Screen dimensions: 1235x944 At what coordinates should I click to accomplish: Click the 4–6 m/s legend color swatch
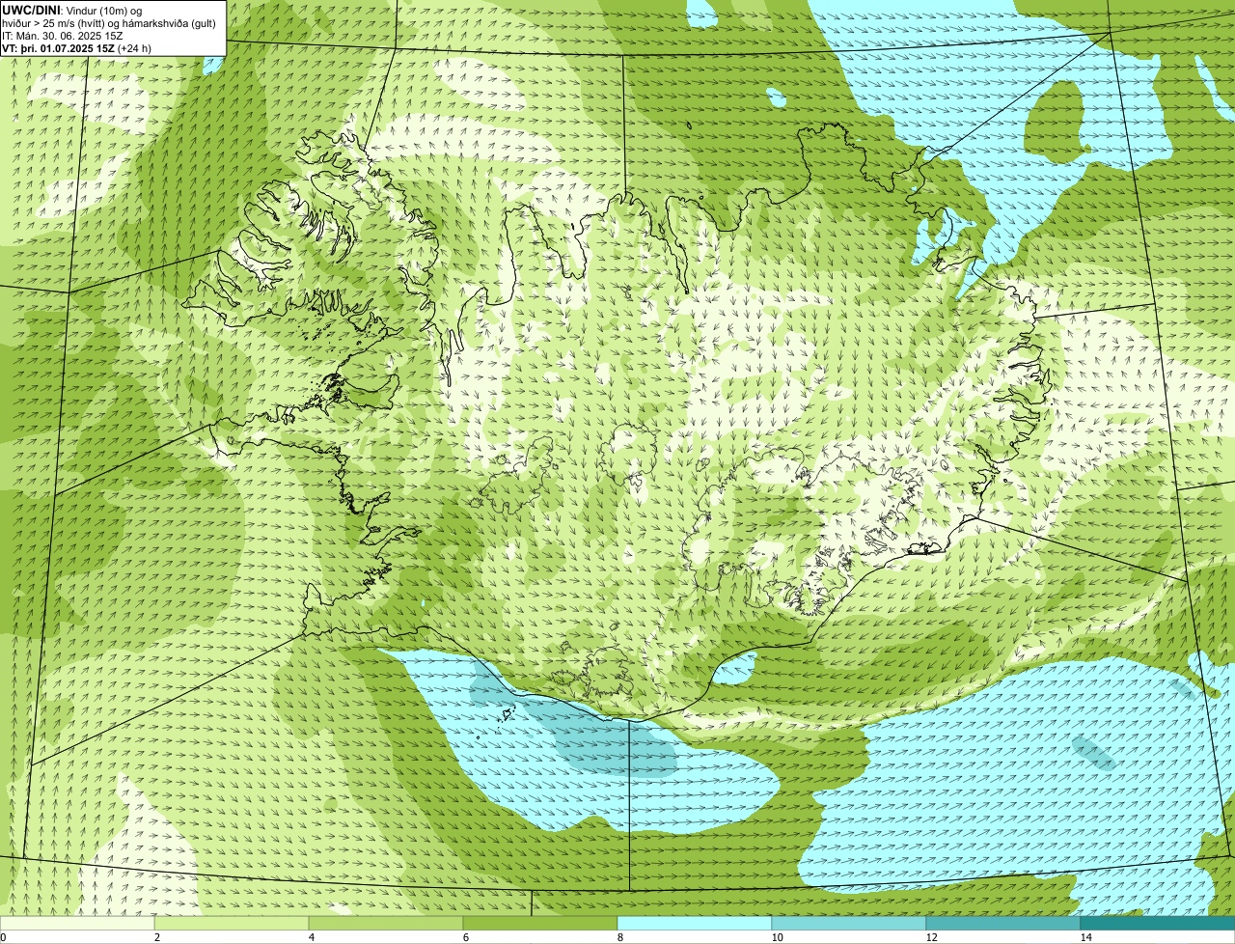(x=386, y=923)
